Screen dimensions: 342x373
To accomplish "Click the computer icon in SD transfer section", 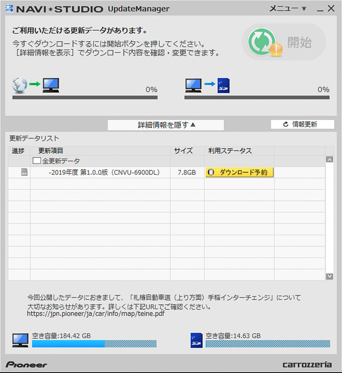I will click(x=193, y=85).
